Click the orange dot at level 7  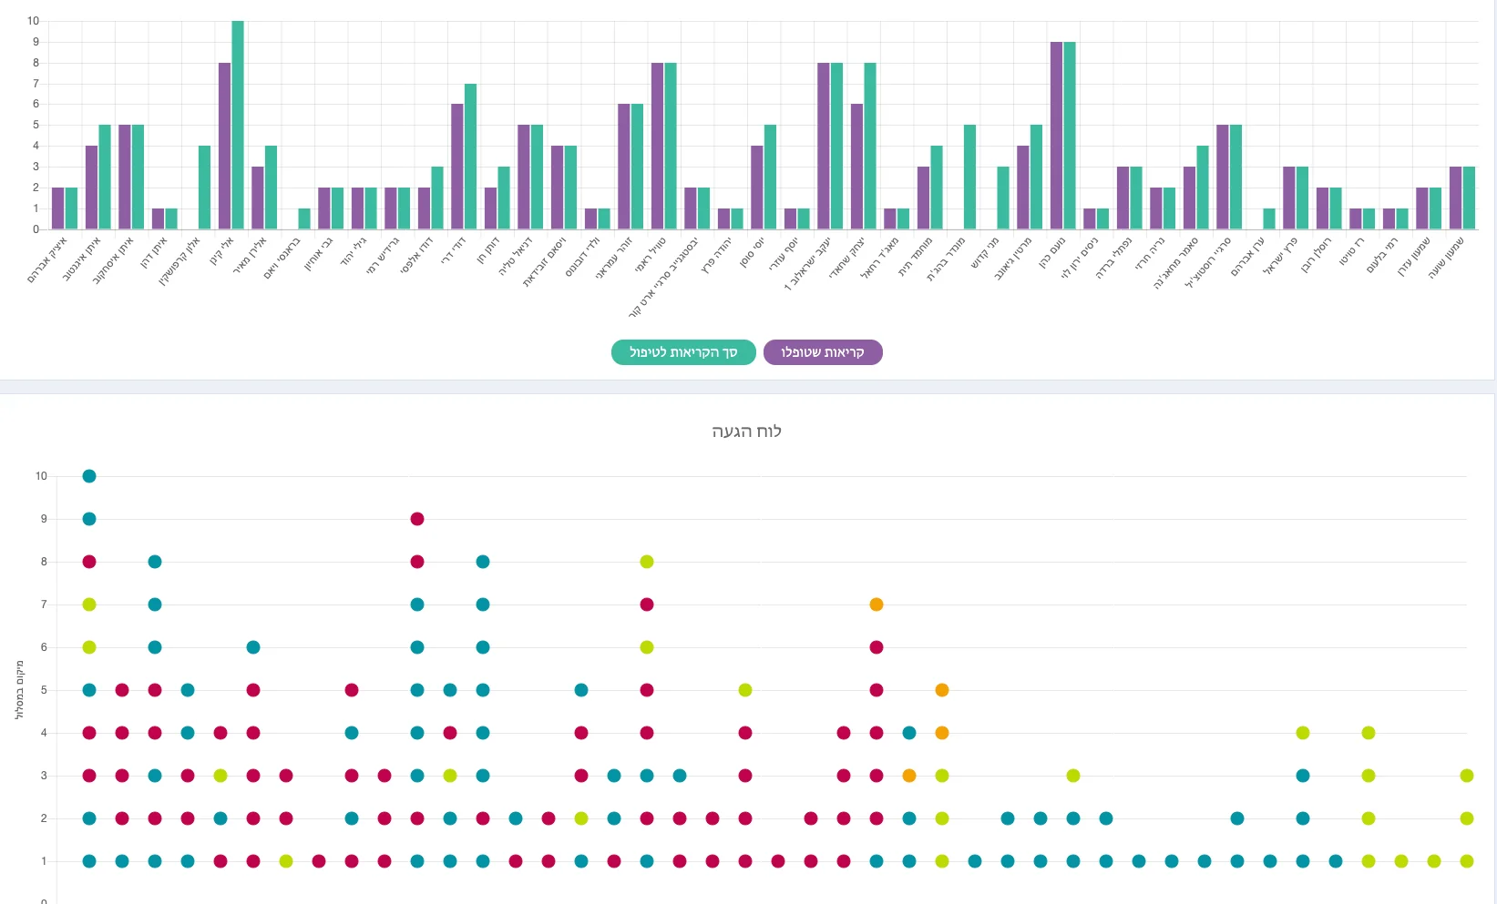877,604
